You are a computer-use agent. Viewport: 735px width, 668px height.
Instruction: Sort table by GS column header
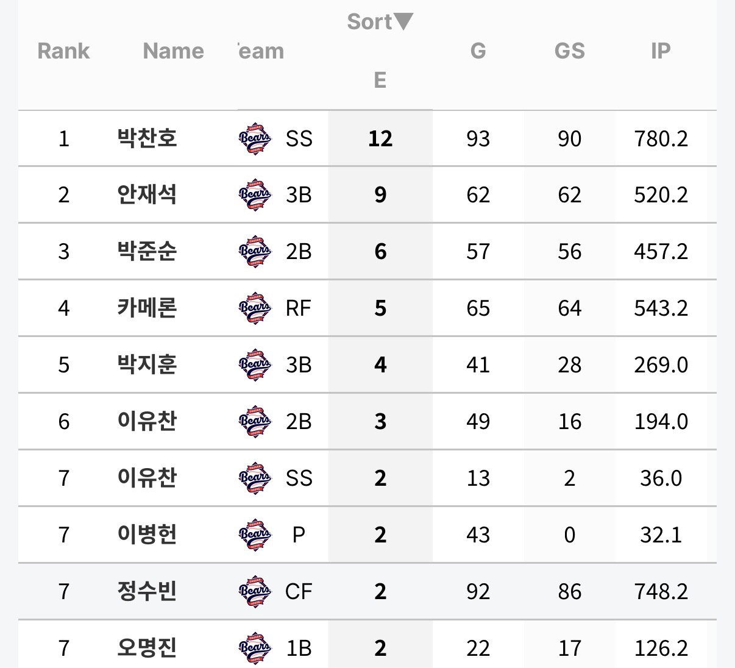(570, 51)
